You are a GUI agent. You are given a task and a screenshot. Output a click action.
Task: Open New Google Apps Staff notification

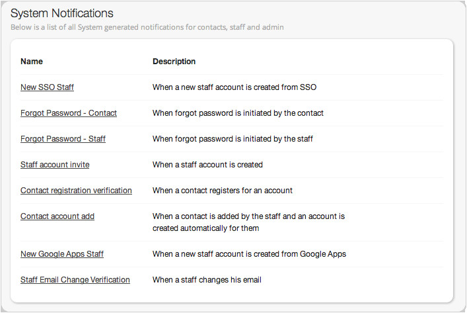click(x=62, y=254)
